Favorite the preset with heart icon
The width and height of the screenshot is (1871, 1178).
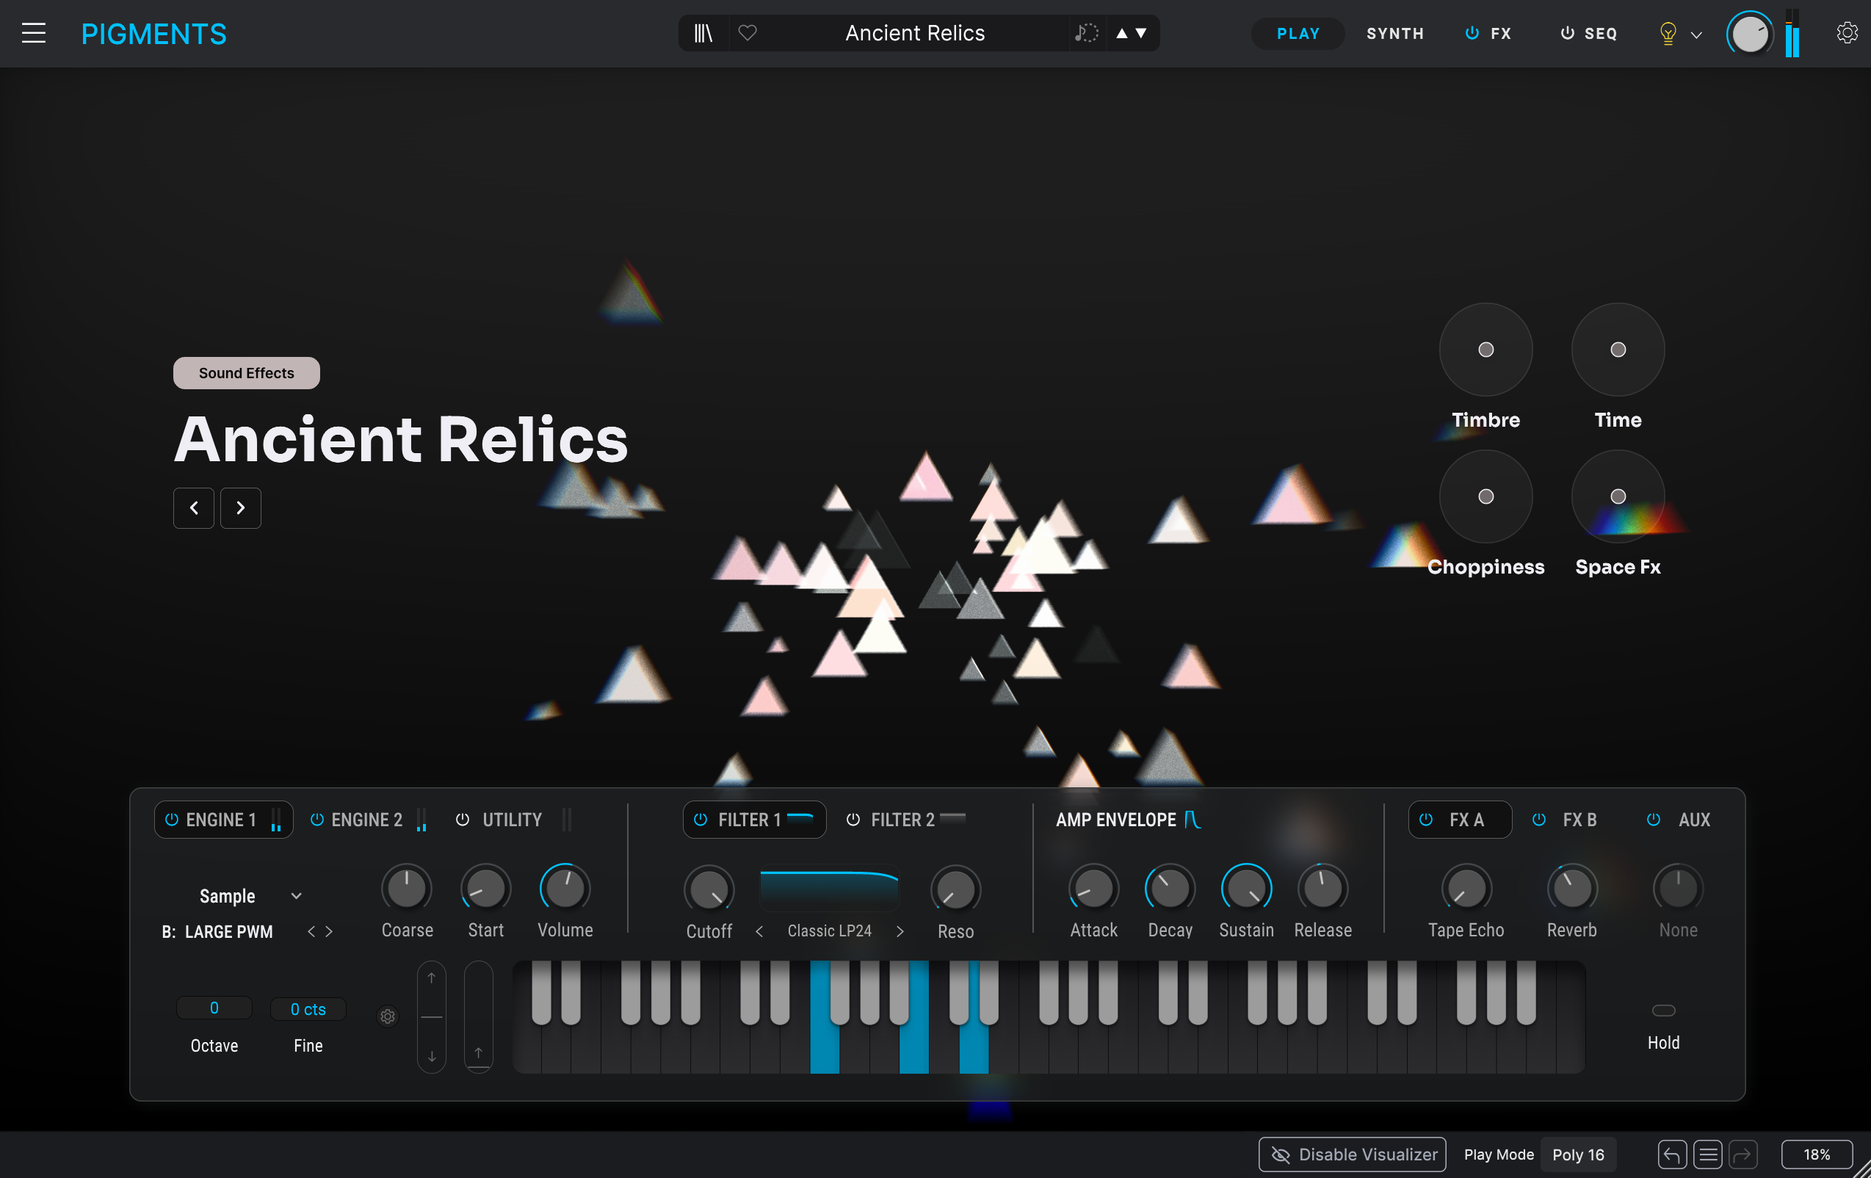point(748,33)
